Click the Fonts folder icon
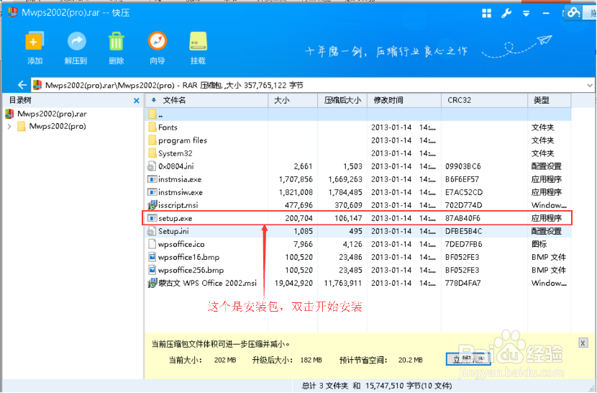This screenshot has width=597, height=393. click(x=152, y=127)
